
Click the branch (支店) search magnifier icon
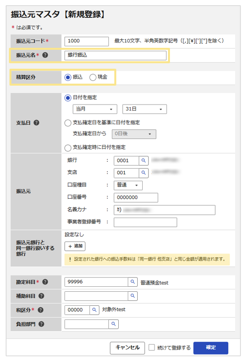pyautogui.click(x=144, y=173)
